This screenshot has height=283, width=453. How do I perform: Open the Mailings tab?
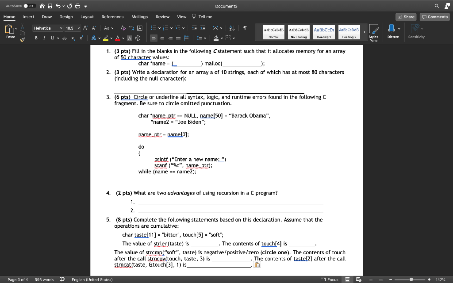[139, 17]
